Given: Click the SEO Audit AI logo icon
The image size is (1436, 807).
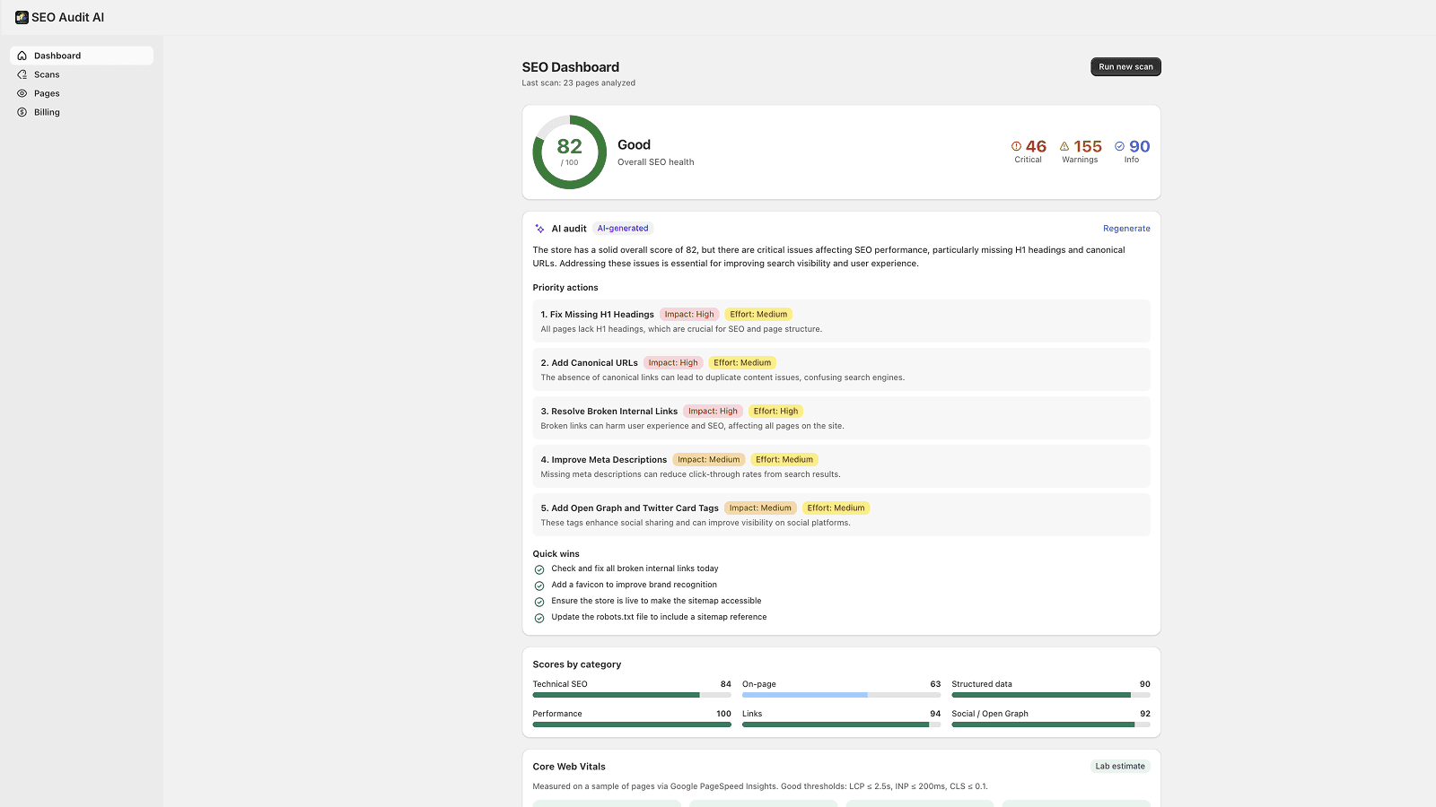Looking at the screenshot, I should pos(22,17).
